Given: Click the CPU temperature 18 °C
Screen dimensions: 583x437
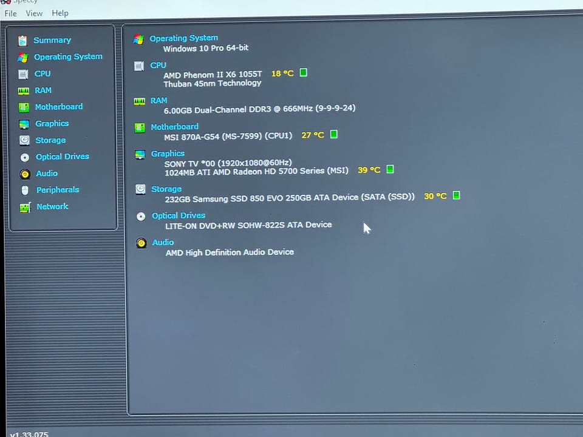Looking at the screenshot, I should (282, 73).
